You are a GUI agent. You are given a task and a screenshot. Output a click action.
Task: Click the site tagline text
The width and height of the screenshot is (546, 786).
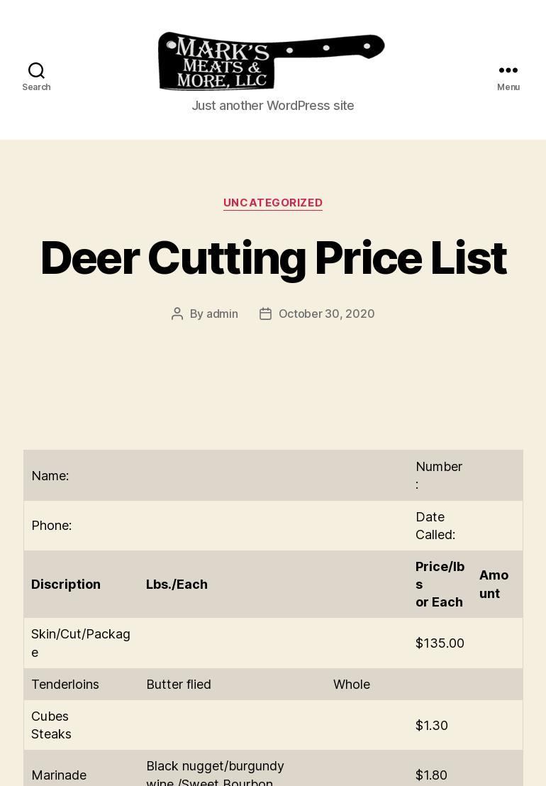point(273,105)
